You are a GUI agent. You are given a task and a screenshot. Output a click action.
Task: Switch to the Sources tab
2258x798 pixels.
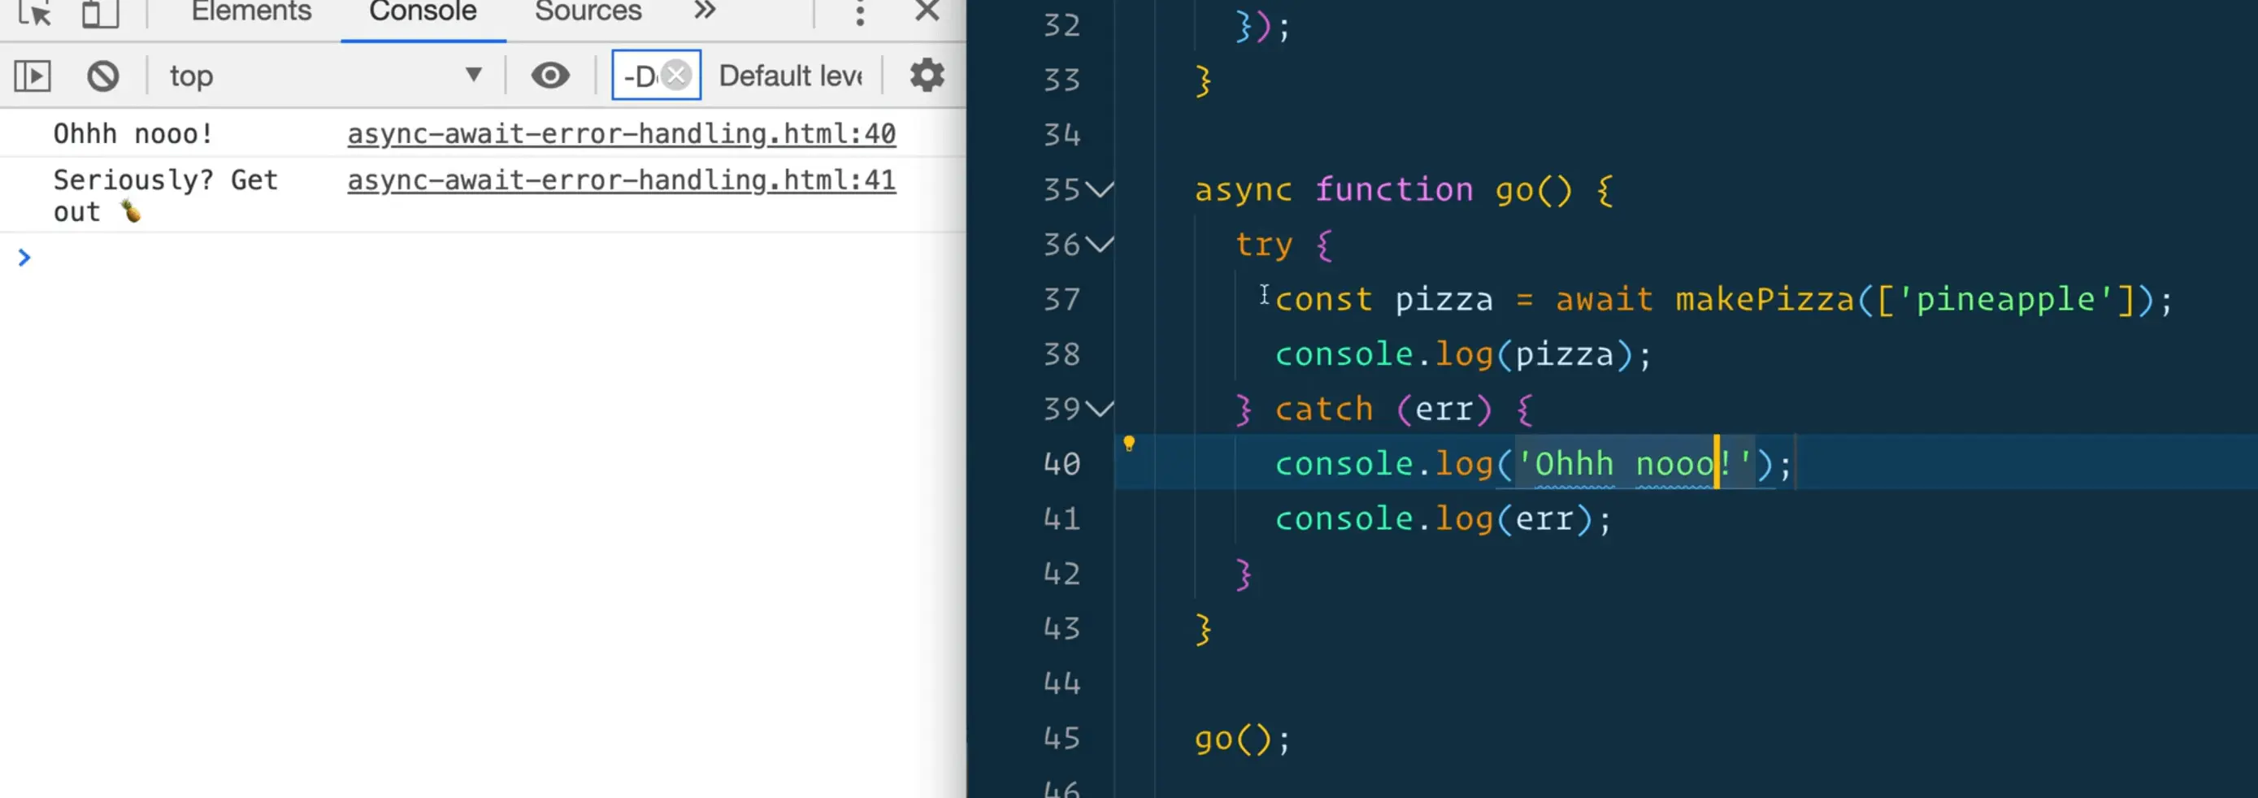[586, 11]
